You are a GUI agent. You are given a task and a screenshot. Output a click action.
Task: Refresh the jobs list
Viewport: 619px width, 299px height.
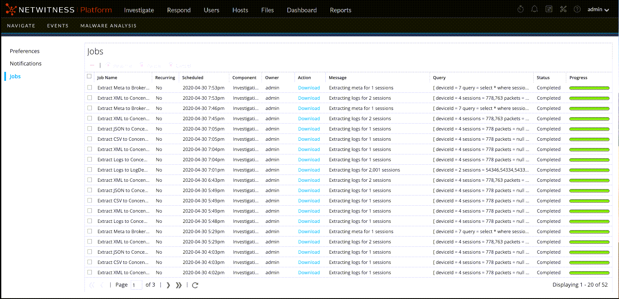(195, 285)
